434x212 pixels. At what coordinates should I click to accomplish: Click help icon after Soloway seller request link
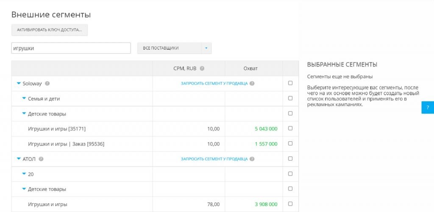tap(252, 83)
